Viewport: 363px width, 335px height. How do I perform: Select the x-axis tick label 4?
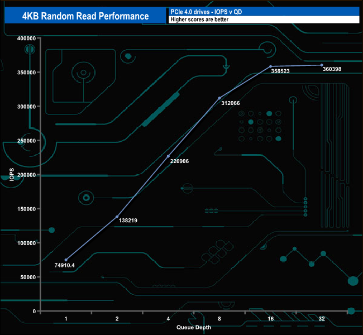(x=168, y=319)
